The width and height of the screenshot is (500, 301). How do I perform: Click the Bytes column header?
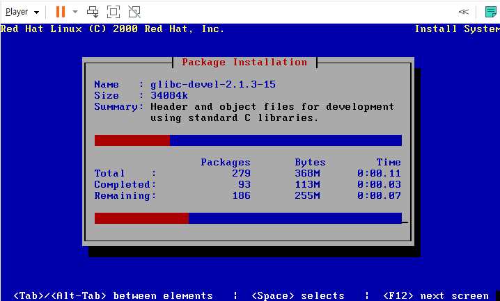pyautogui.click(x=310, y=162)
